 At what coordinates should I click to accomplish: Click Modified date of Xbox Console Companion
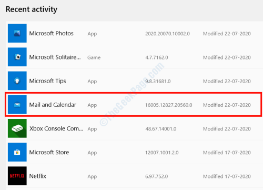pos(227,129)
